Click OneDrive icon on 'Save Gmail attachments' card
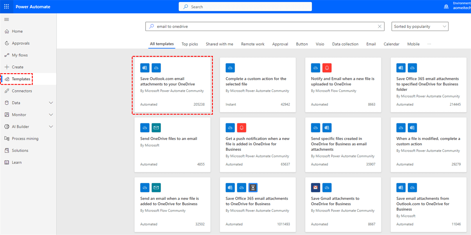The width and height of the screenshot is (471, 235). (x=327, y=188)
